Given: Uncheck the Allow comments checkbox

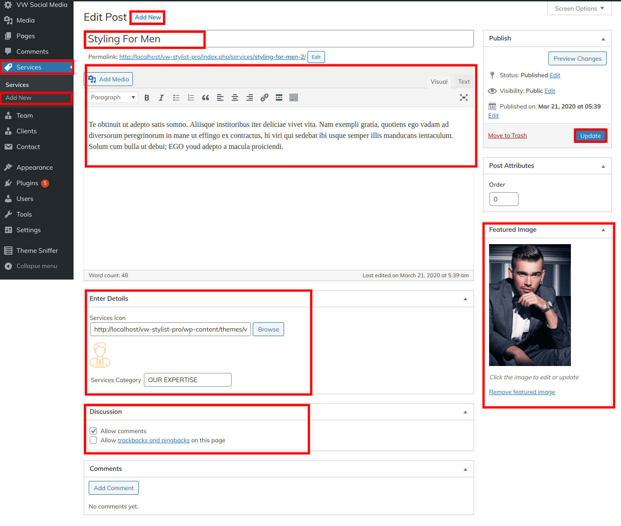Looking at the screenshot, I should pos(94,431).
